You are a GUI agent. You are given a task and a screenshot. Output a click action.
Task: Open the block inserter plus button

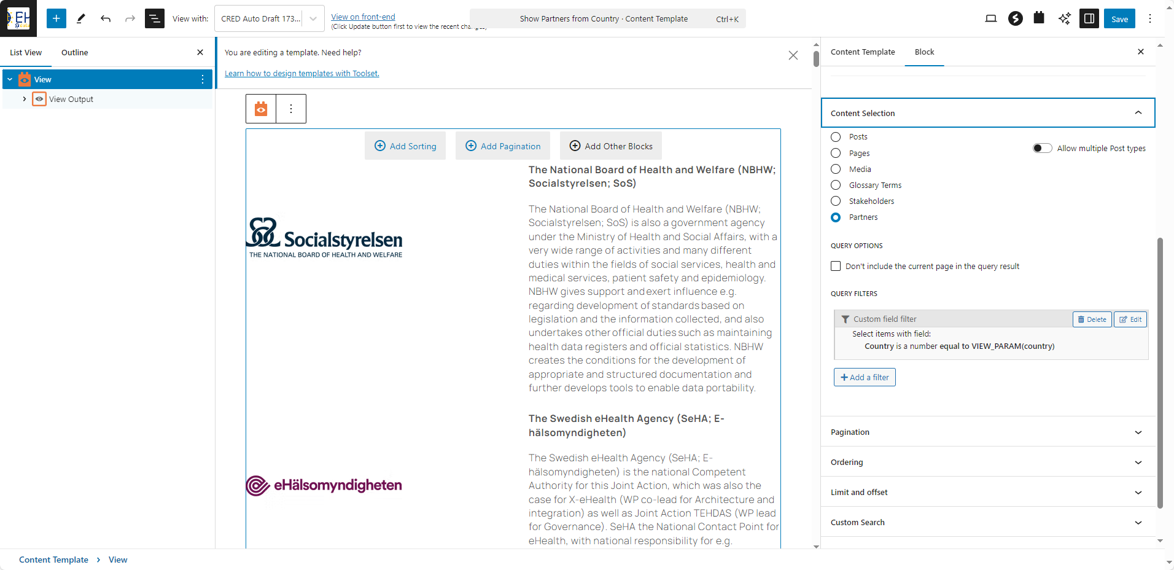pos(56,18)
